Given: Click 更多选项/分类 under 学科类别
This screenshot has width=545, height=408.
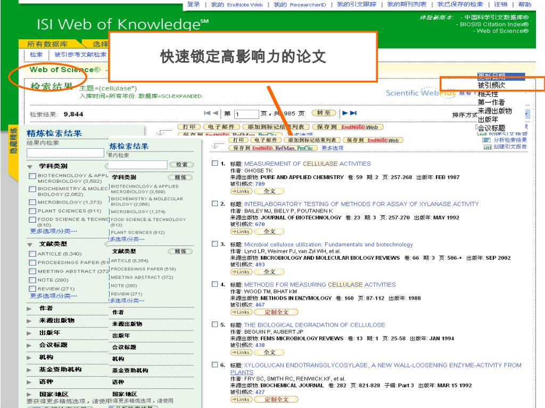Looking at the screenshot, I should (x=54, y=231).
